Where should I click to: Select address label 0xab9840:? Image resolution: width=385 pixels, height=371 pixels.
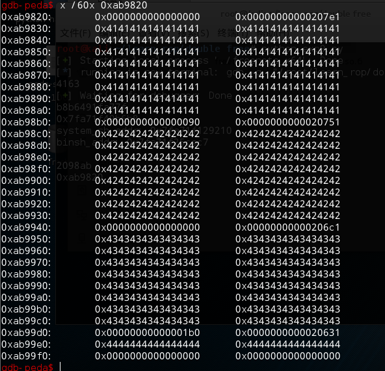click(26, 40)
